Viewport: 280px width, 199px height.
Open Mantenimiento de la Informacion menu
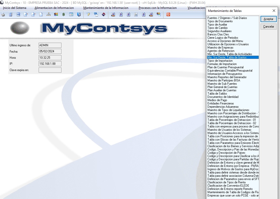[x=106, y=8]
